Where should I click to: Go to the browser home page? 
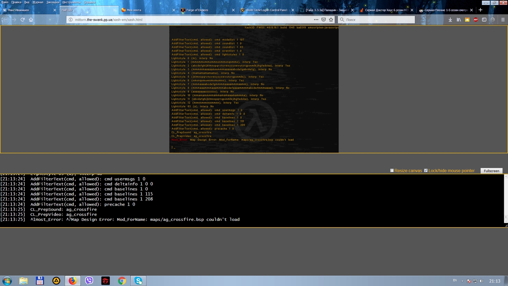pyautogui.click(x=31, y=20)
